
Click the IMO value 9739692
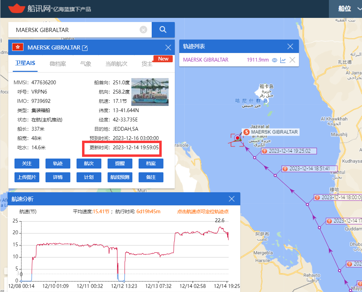(41, 101)
